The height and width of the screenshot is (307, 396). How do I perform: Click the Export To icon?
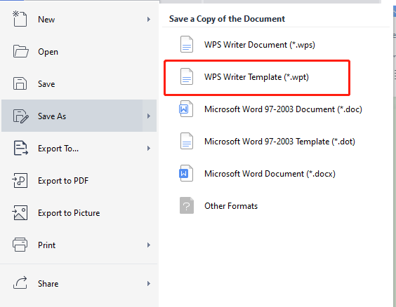(x=20, y=148)
